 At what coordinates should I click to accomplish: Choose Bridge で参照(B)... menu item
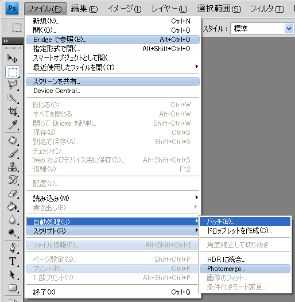[x=113, y=40]
